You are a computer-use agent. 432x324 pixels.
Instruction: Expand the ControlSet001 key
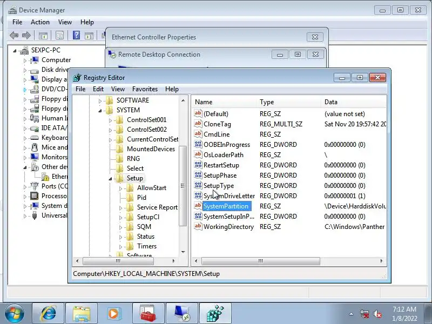(x=110, y=120)
